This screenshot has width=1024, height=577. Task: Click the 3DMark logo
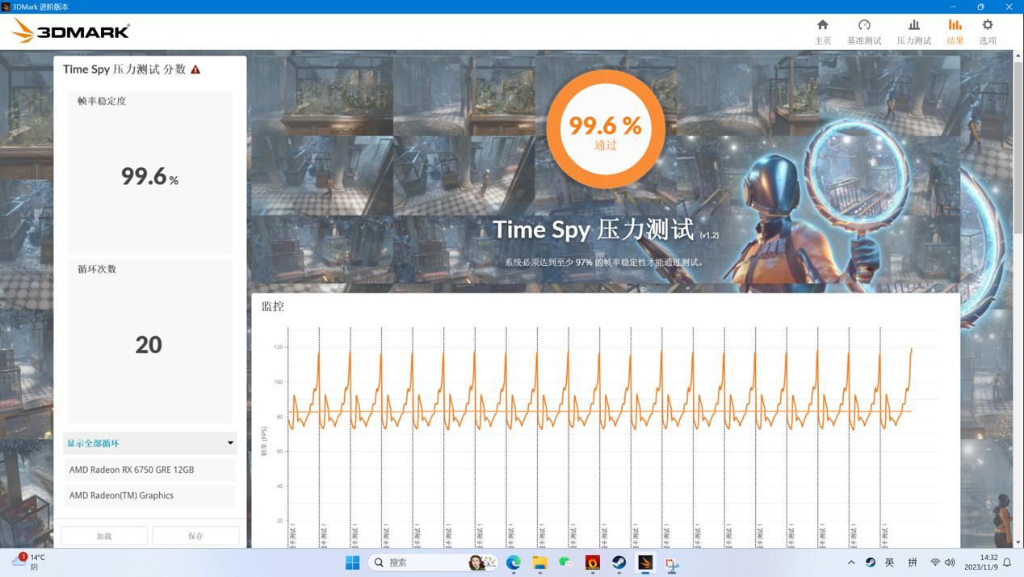tap(70, 32)
